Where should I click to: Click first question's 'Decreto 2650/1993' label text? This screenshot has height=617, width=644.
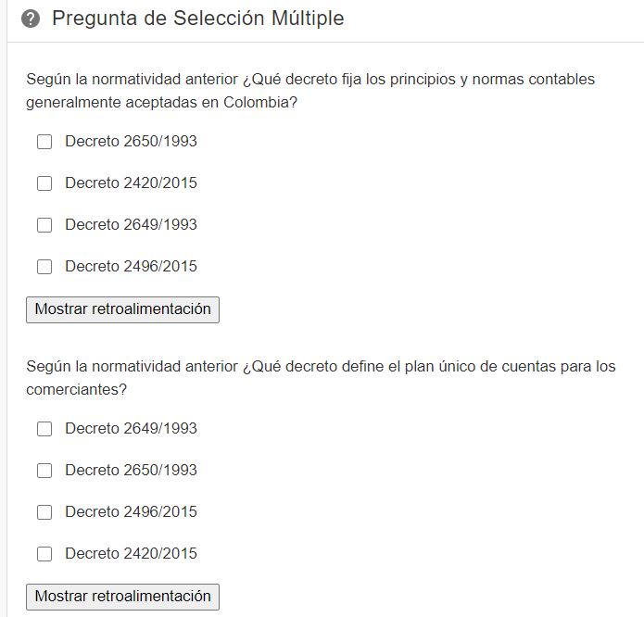click(131, 141)
